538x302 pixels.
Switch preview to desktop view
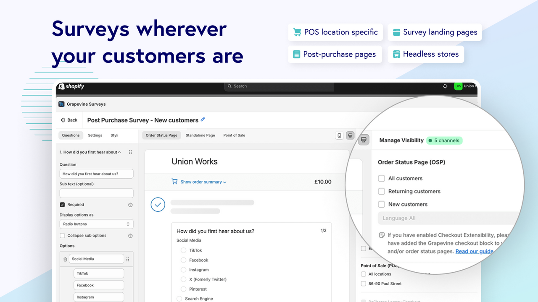(x=350, y=135)
